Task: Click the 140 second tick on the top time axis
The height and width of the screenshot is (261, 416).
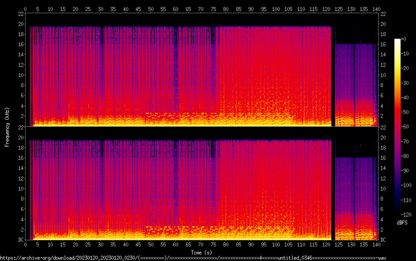Action: click(376, 9)
